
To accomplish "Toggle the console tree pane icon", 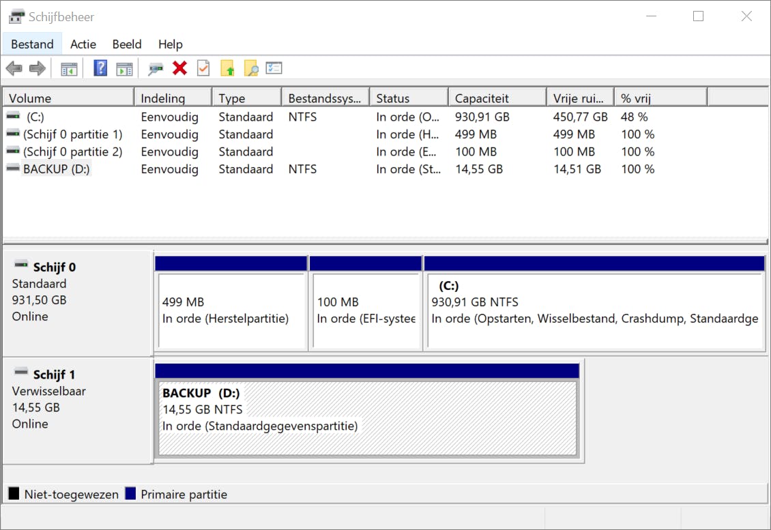I will coord(69,68).
